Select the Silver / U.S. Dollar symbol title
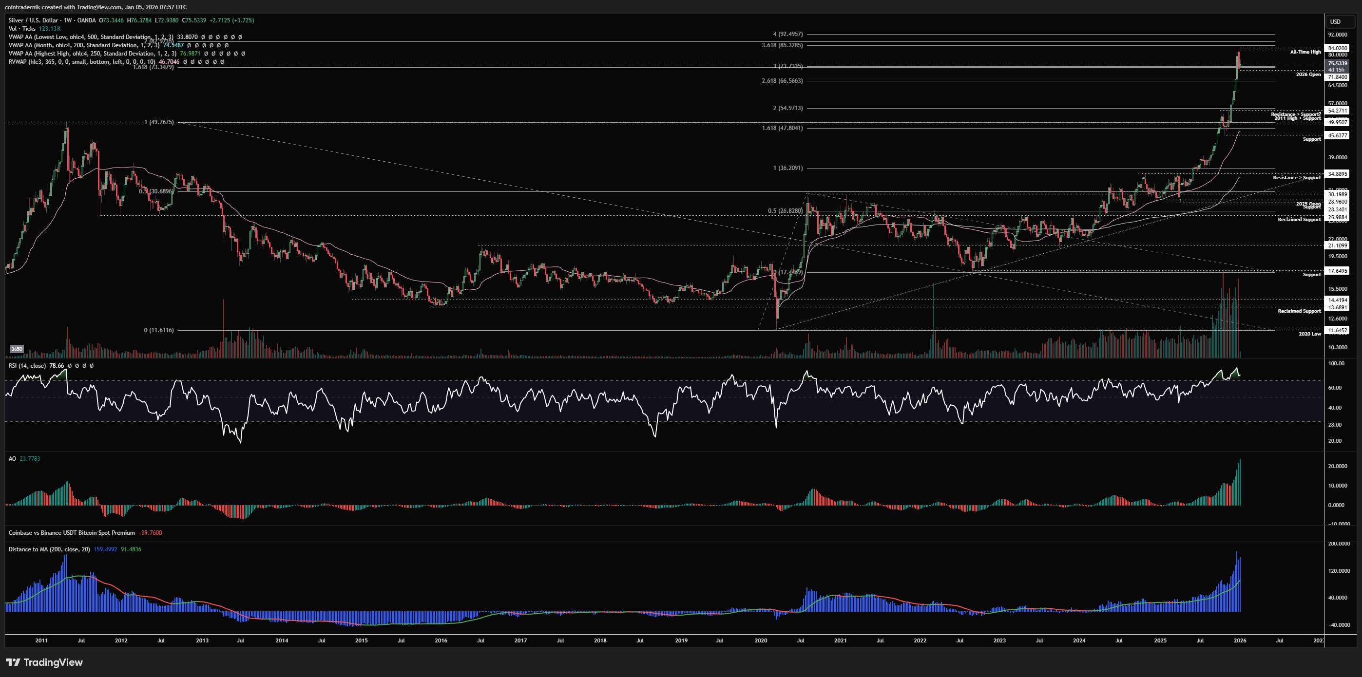 tap(33, 20)
